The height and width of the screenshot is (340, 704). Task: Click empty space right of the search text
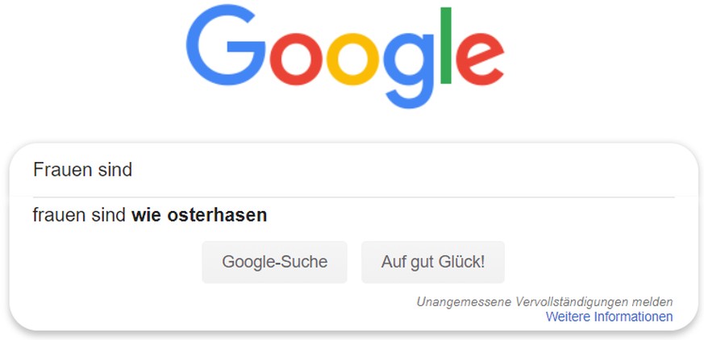(x=404, y=171)
